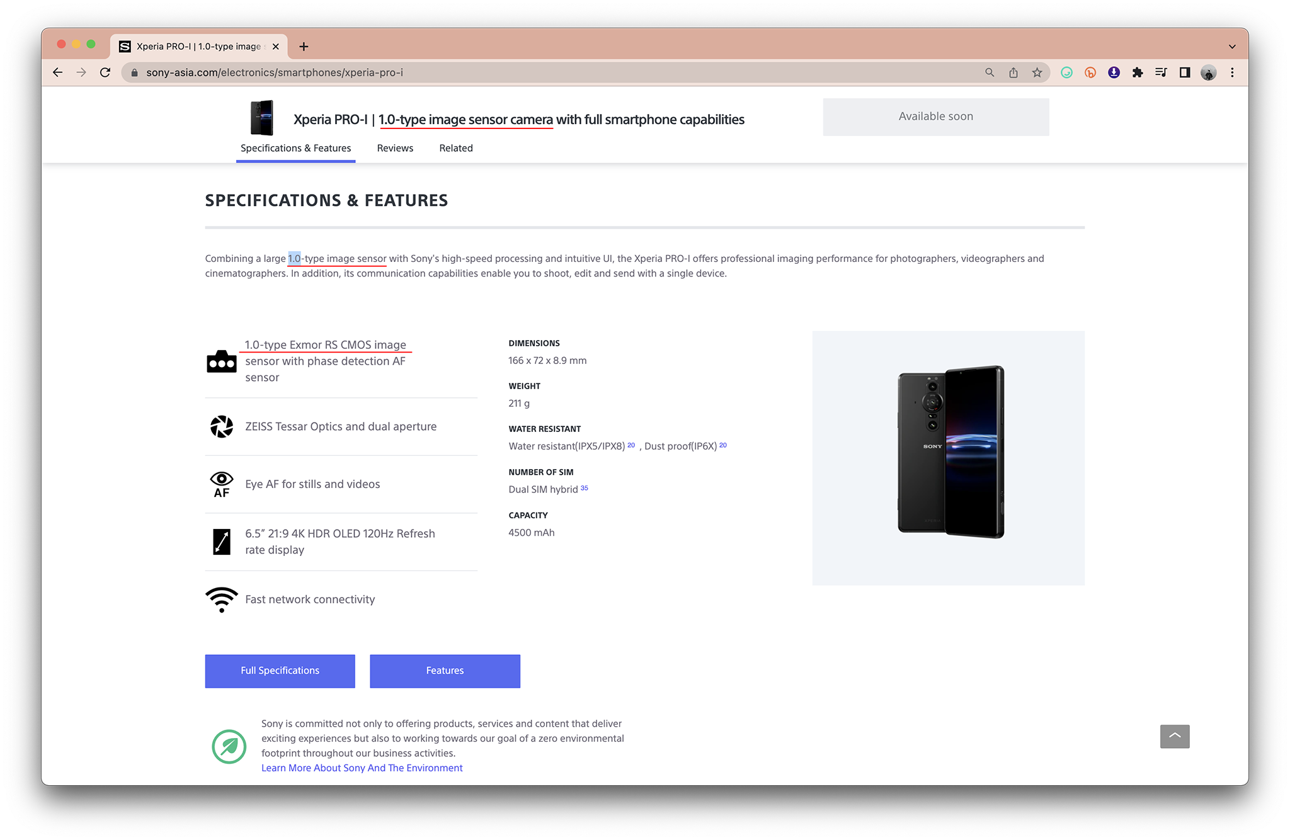Viewport: 1290px width, 840px height.
Task: Open Full Specifications
Action: [280, 671]
